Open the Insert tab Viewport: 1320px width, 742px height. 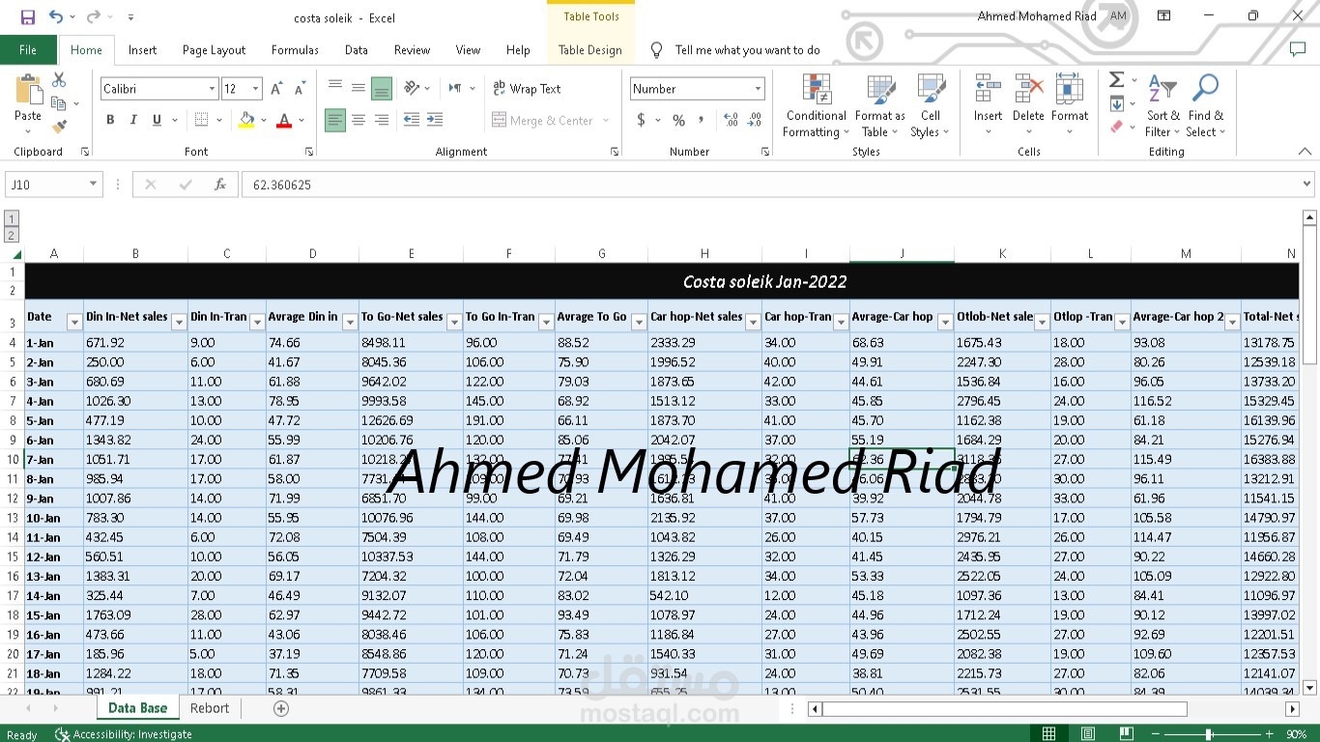click(x=142, y=50)
